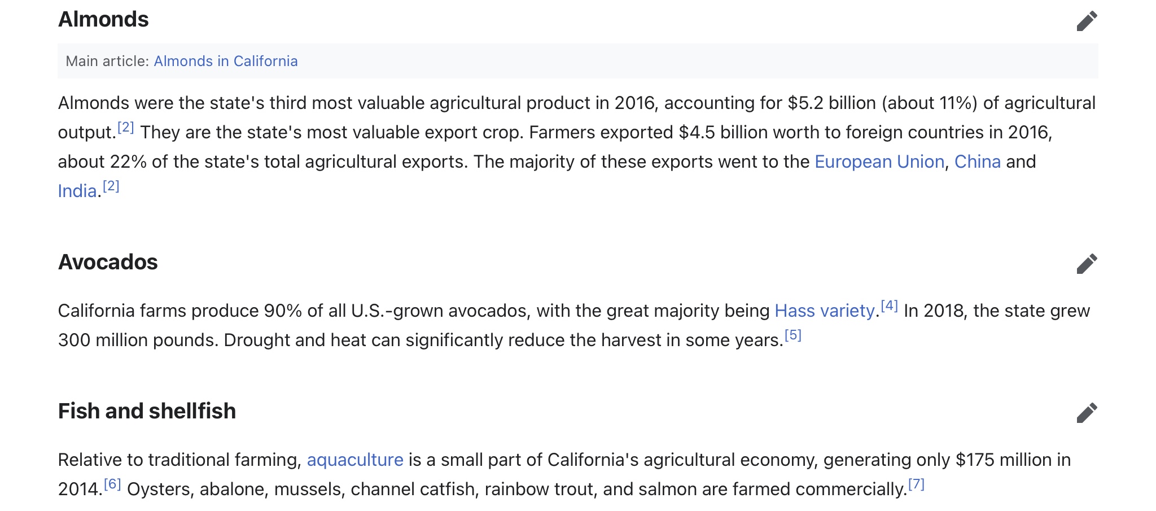View reference [5] about avocado harvest
Screen dimensions: 1156x511
point(793,335)
